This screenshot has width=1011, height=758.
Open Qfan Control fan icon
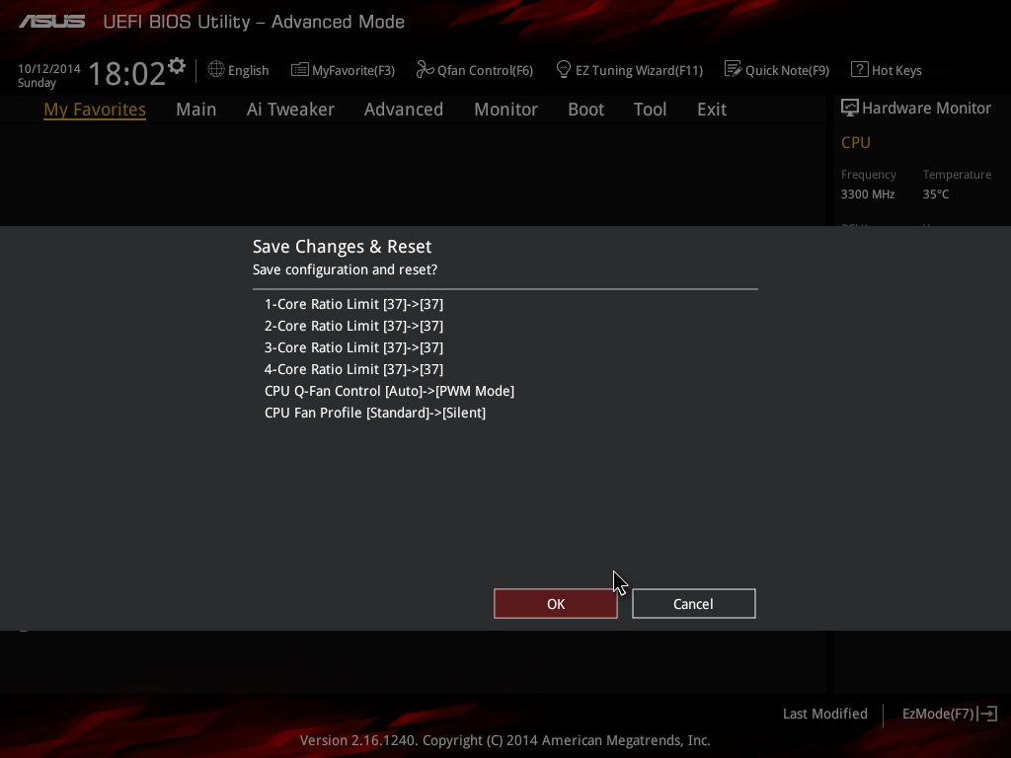425,70
